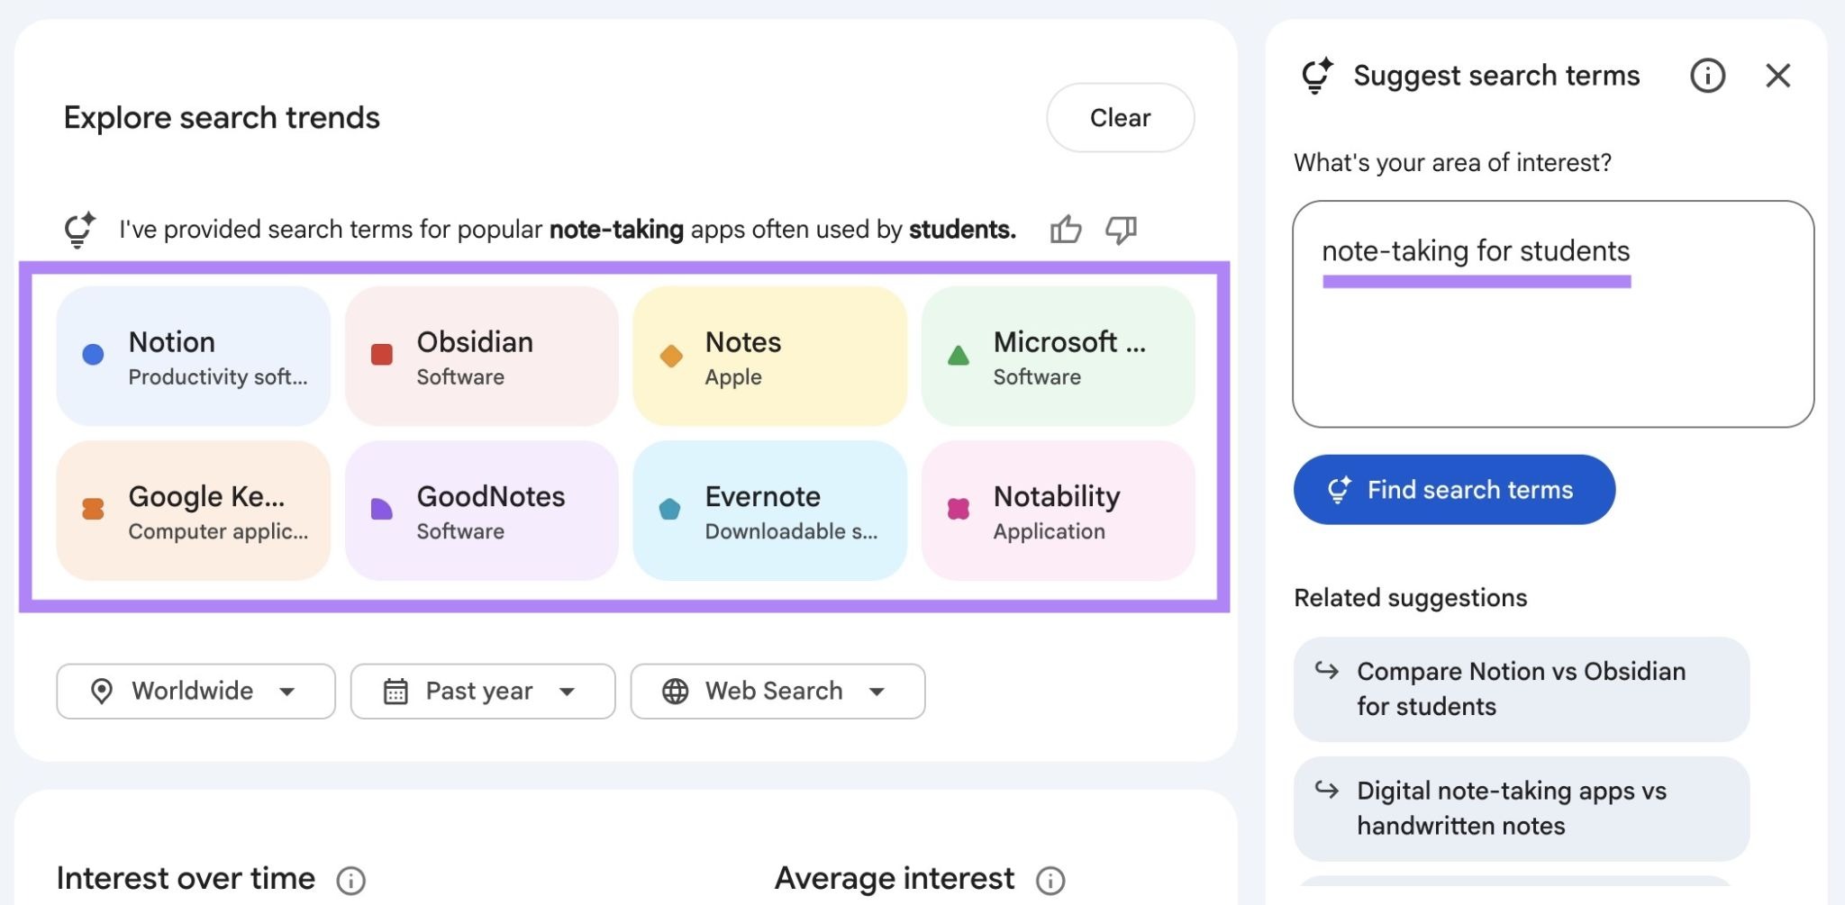Click the globe icon in Web Search filter
1845x905 pixels.
(x=675, y=691)
